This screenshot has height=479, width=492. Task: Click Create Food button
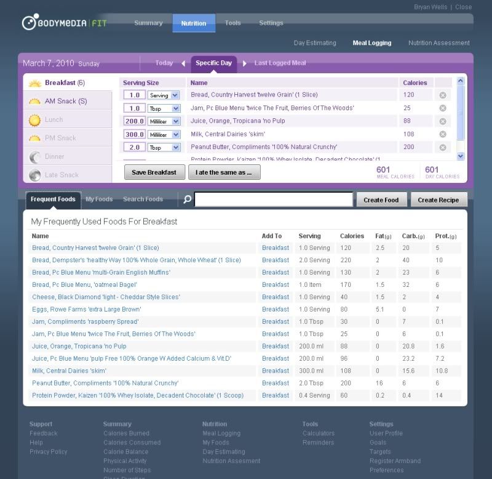[x=381, y=199]
